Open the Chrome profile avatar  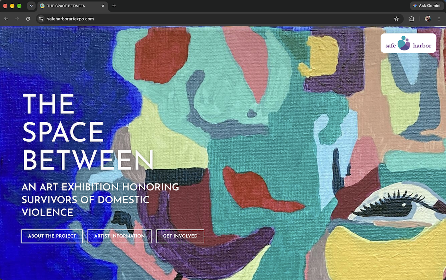[428, 19]
